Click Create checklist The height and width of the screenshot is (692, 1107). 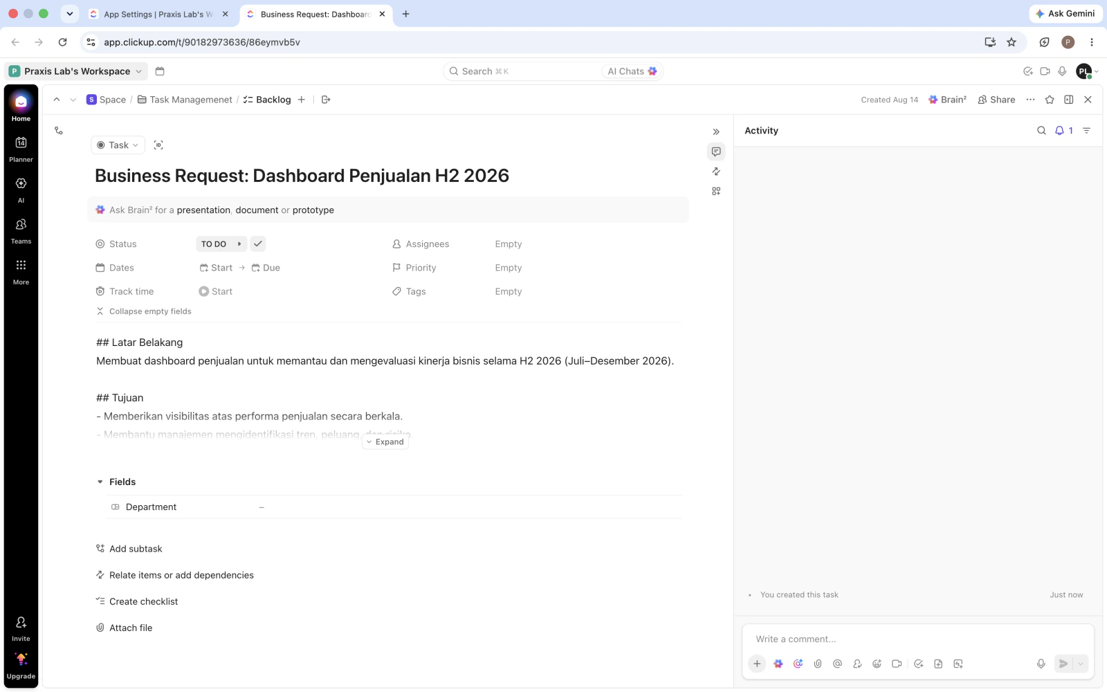coord(137,601)
